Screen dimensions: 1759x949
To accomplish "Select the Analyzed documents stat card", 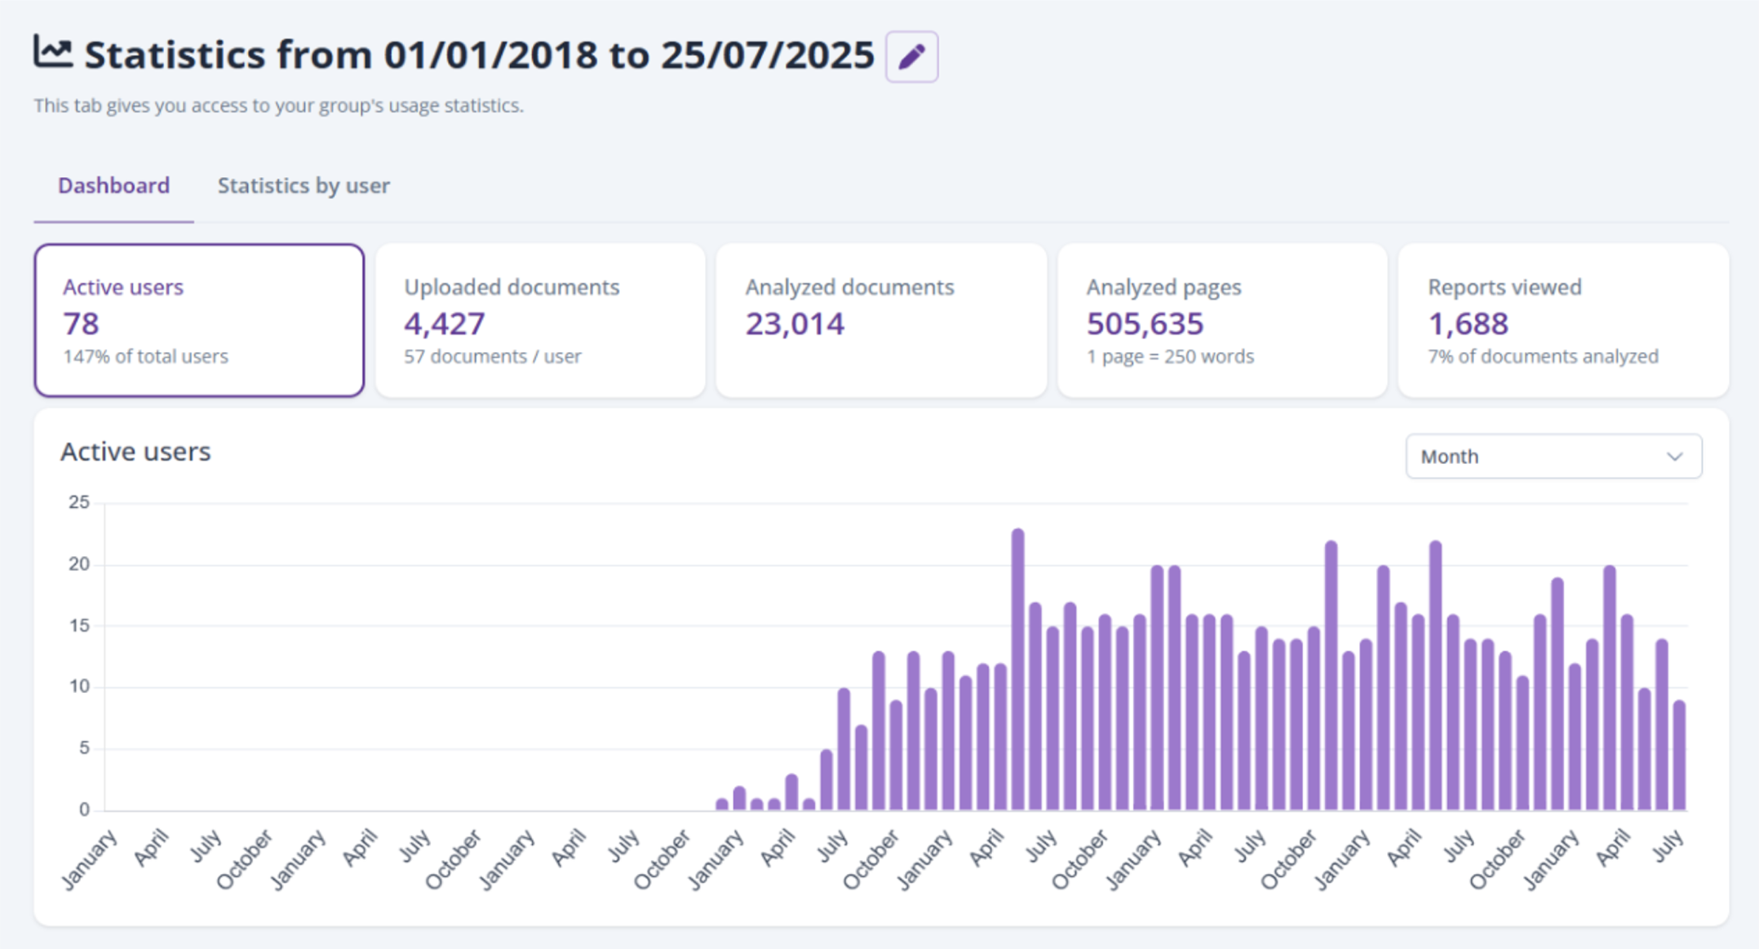I will 881,320.
